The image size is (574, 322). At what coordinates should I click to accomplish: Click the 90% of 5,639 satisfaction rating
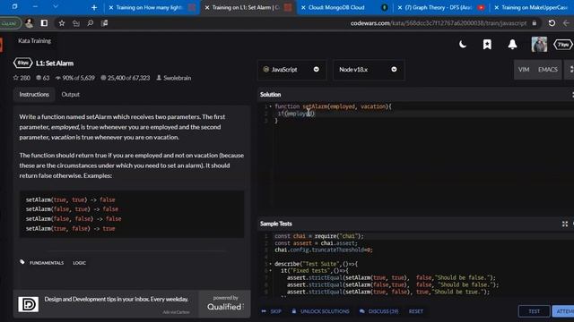75,78
